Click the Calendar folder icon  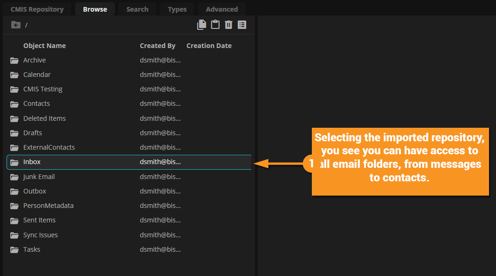click(x=14, y=75)
